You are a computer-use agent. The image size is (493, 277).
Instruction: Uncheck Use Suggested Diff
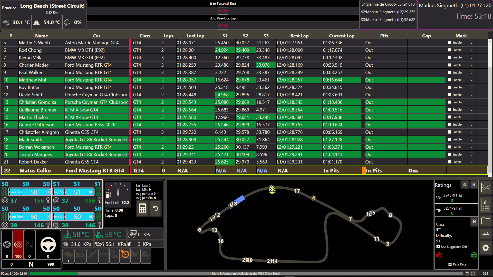438,247
